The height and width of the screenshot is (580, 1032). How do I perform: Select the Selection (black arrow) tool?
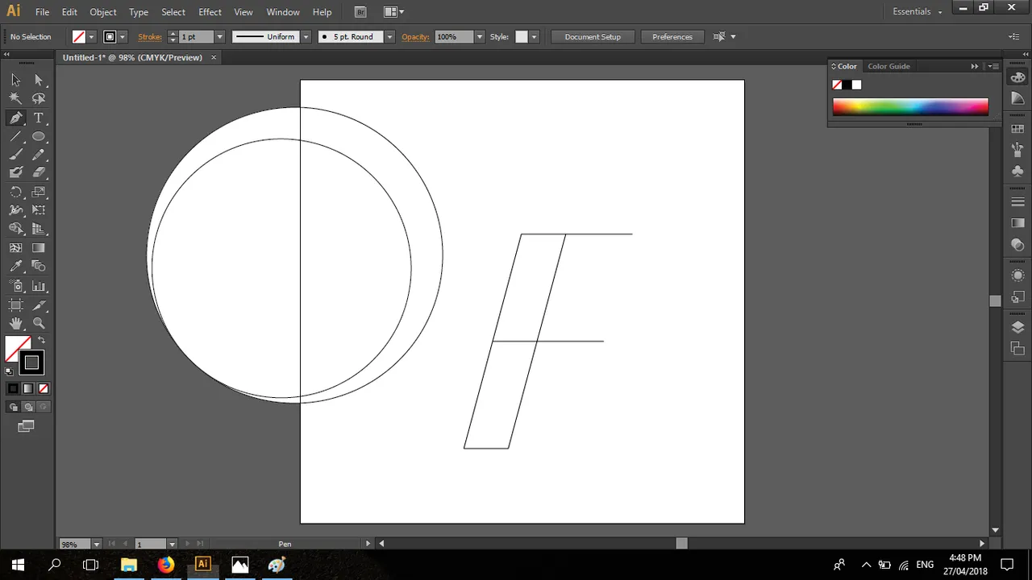(15, 80)
